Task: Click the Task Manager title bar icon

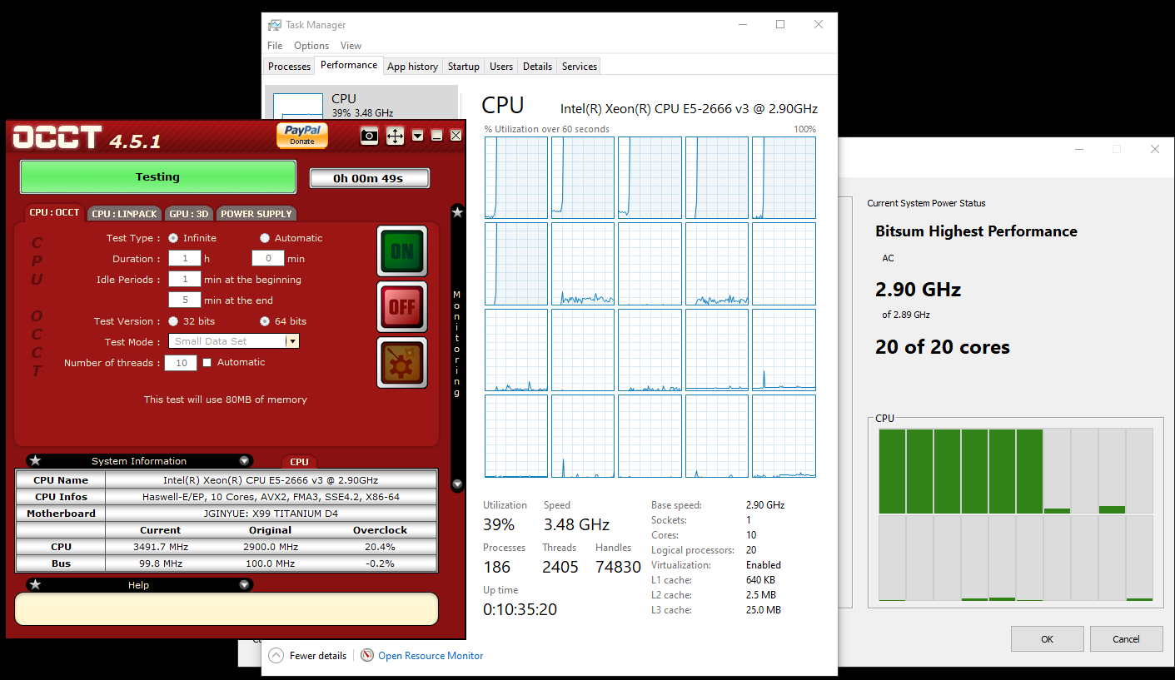Action: [x=274, y=25]
